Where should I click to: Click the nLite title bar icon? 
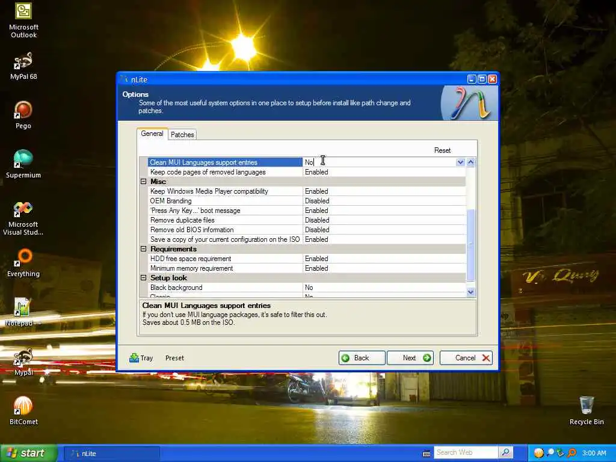point(125,79)
